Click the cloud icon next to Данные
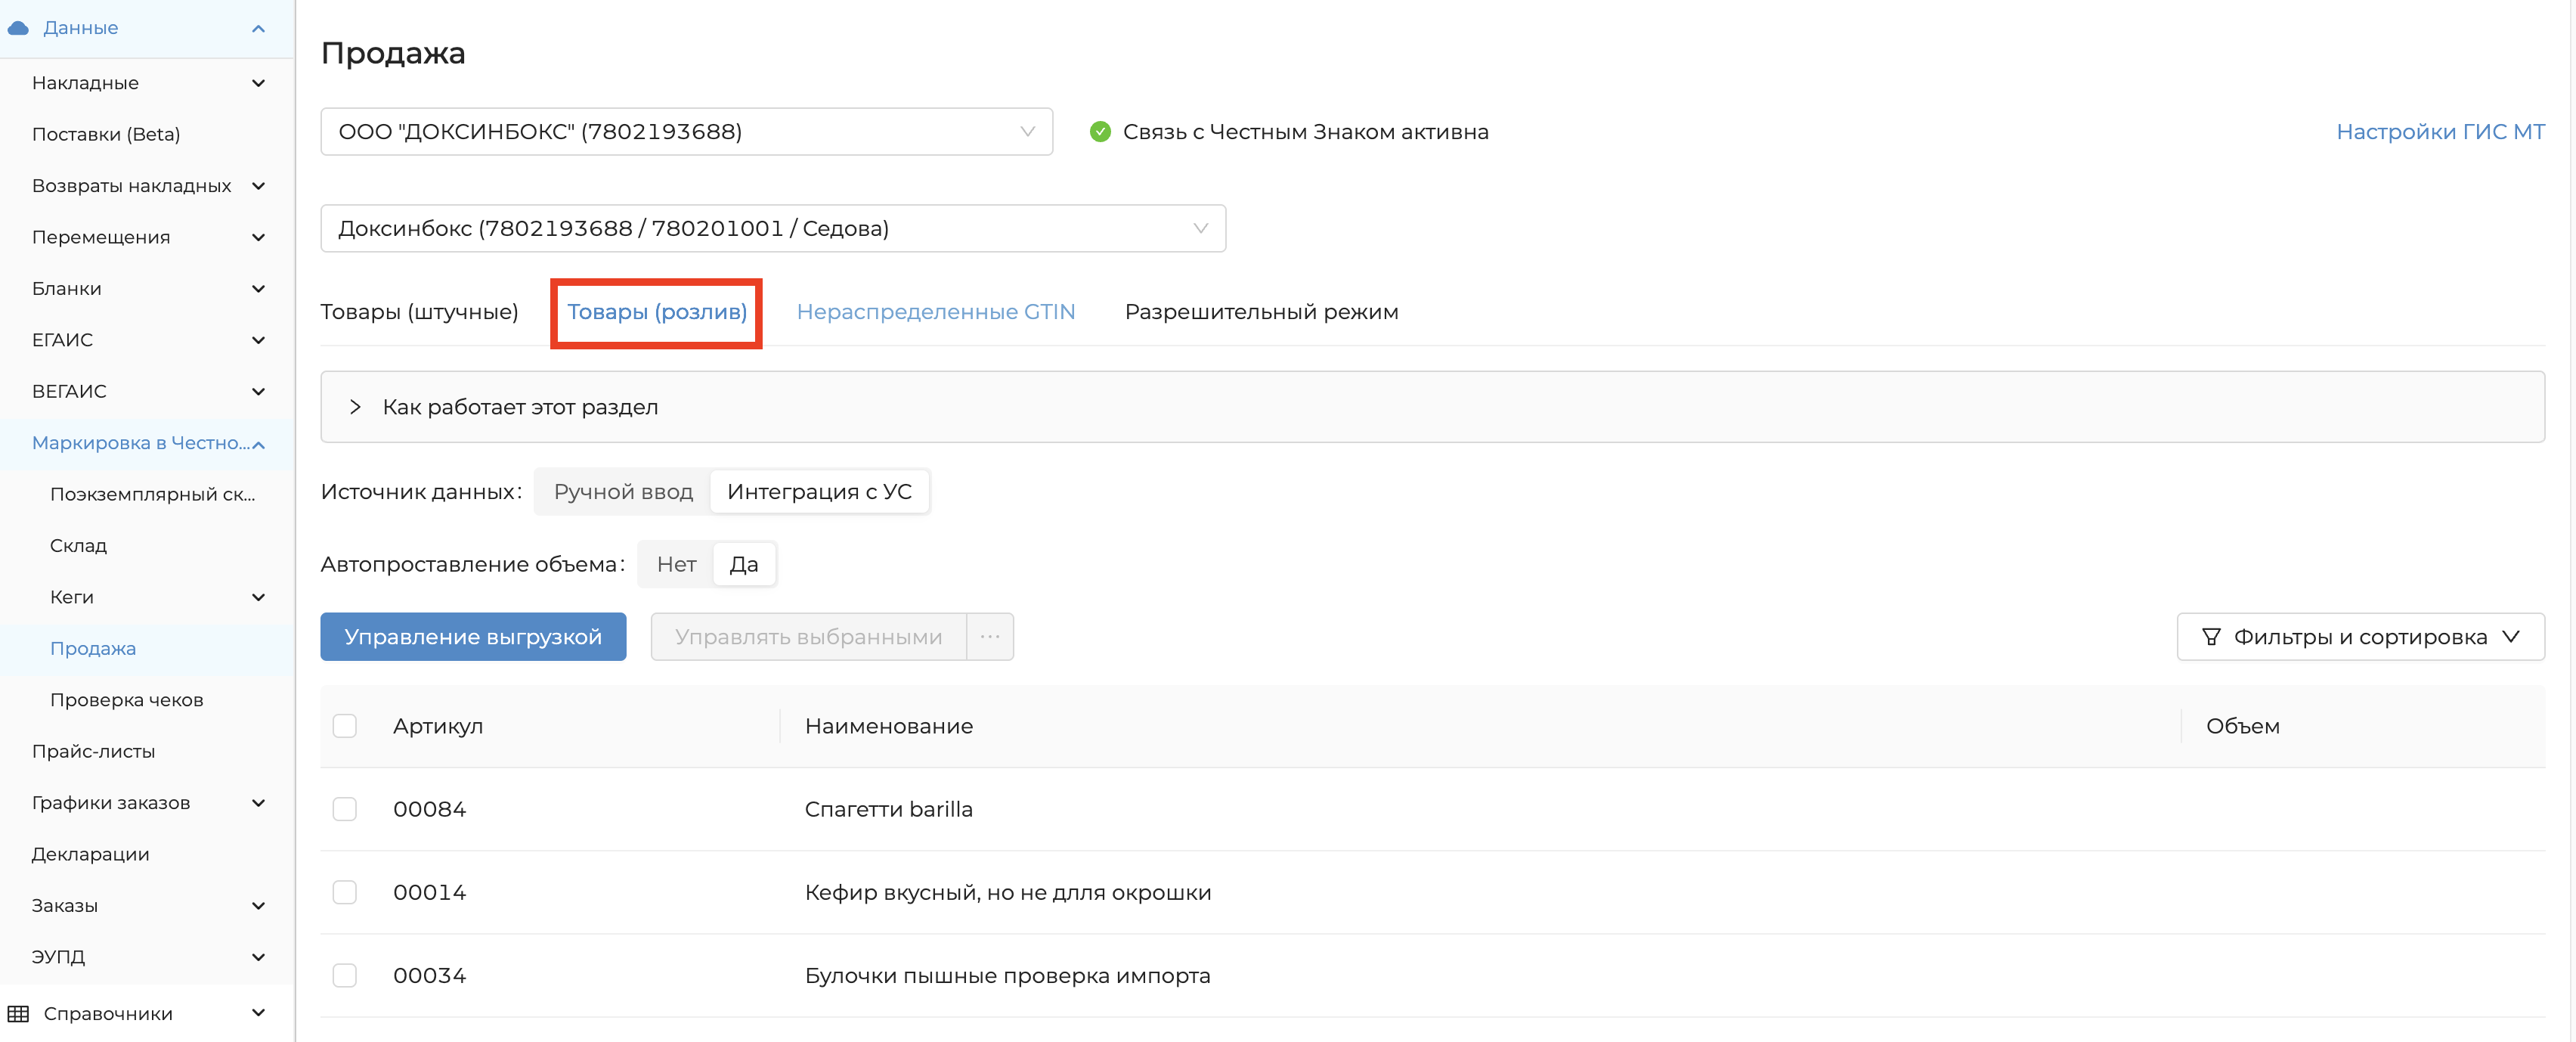2576x1042 pixels. pyautogui.click(x=18, y=28)
